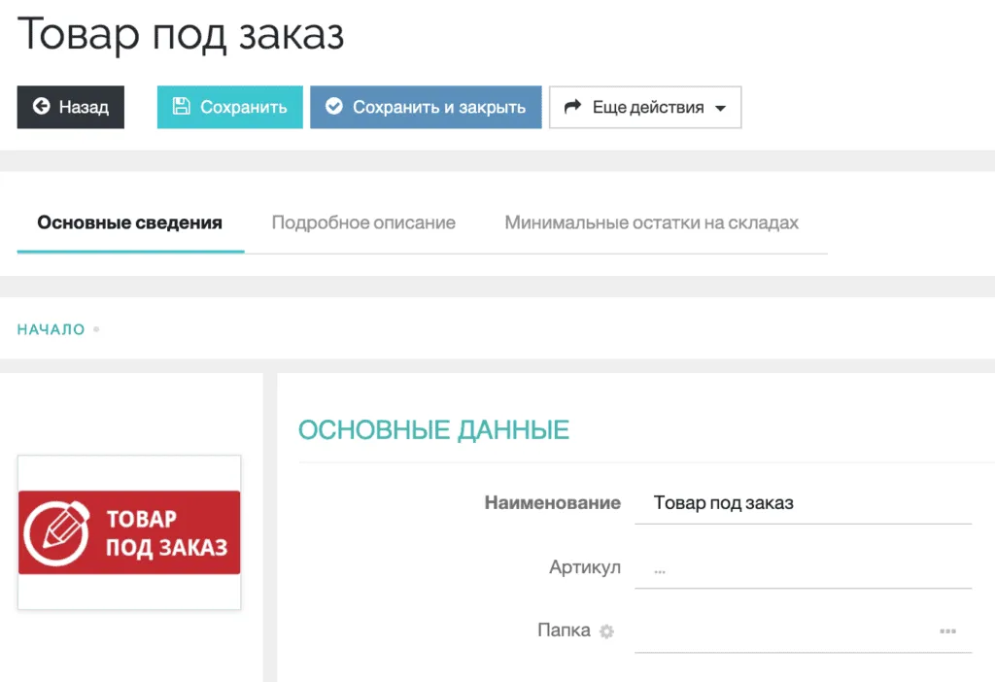This screenshot has width=995, height=682.
Task: Click the Артикул field label
Action: [x=585, y=567]
